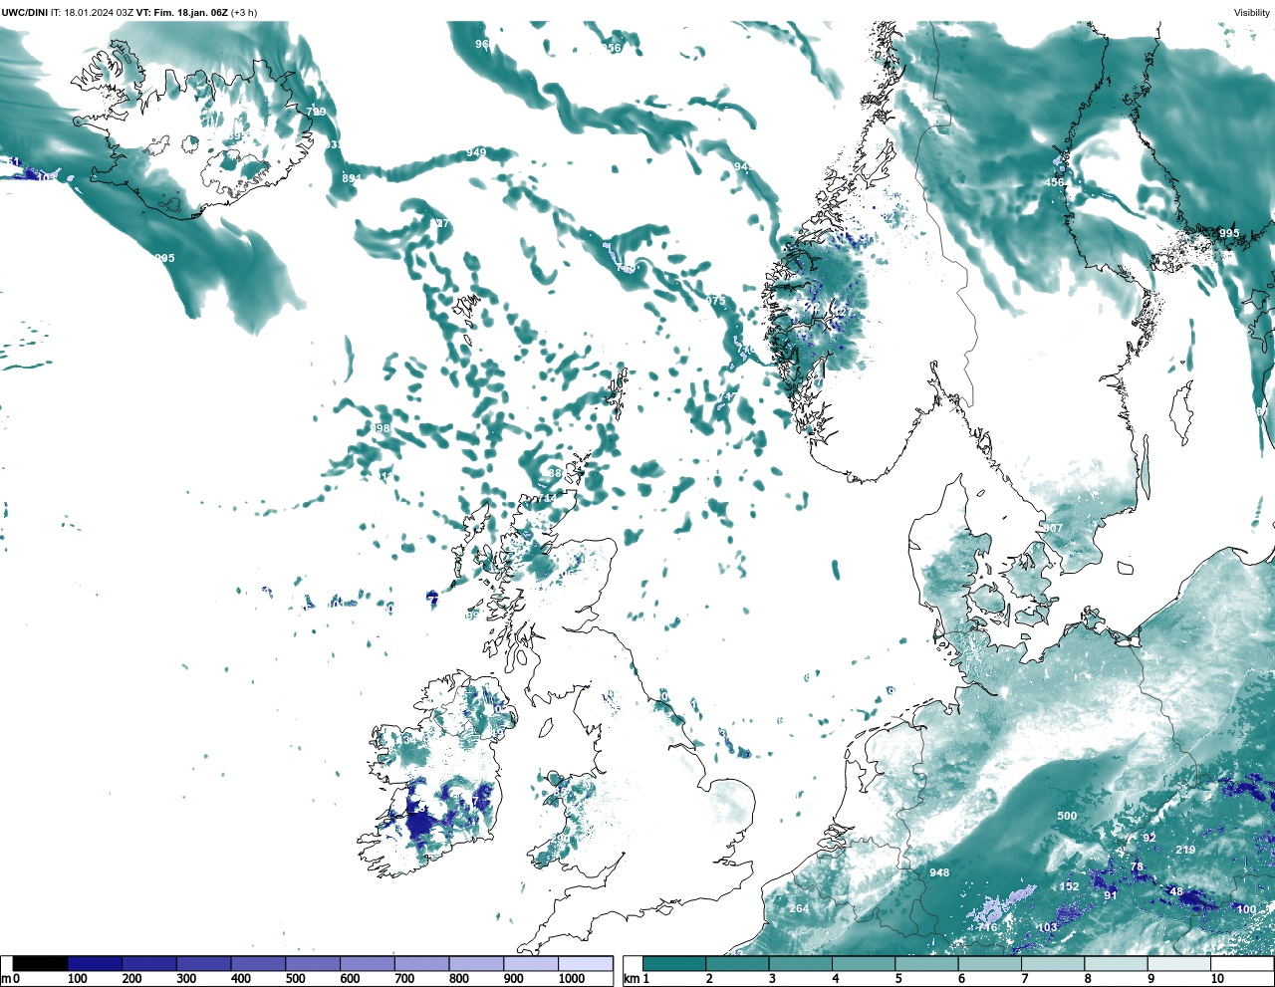Screen dimensions: 1275x987
Task: Click the '456' value over Scandinavia
Action: click(x=1054, y=182)
